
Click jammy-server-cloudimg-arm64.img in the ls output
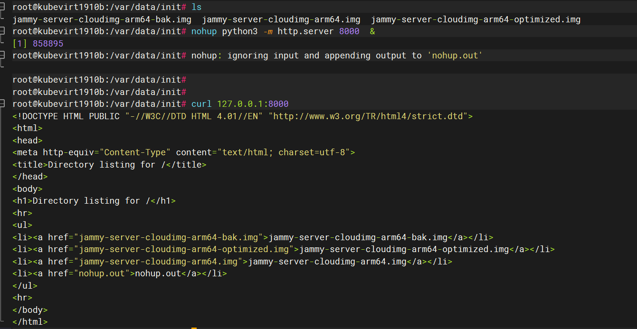tap(281, 19)
